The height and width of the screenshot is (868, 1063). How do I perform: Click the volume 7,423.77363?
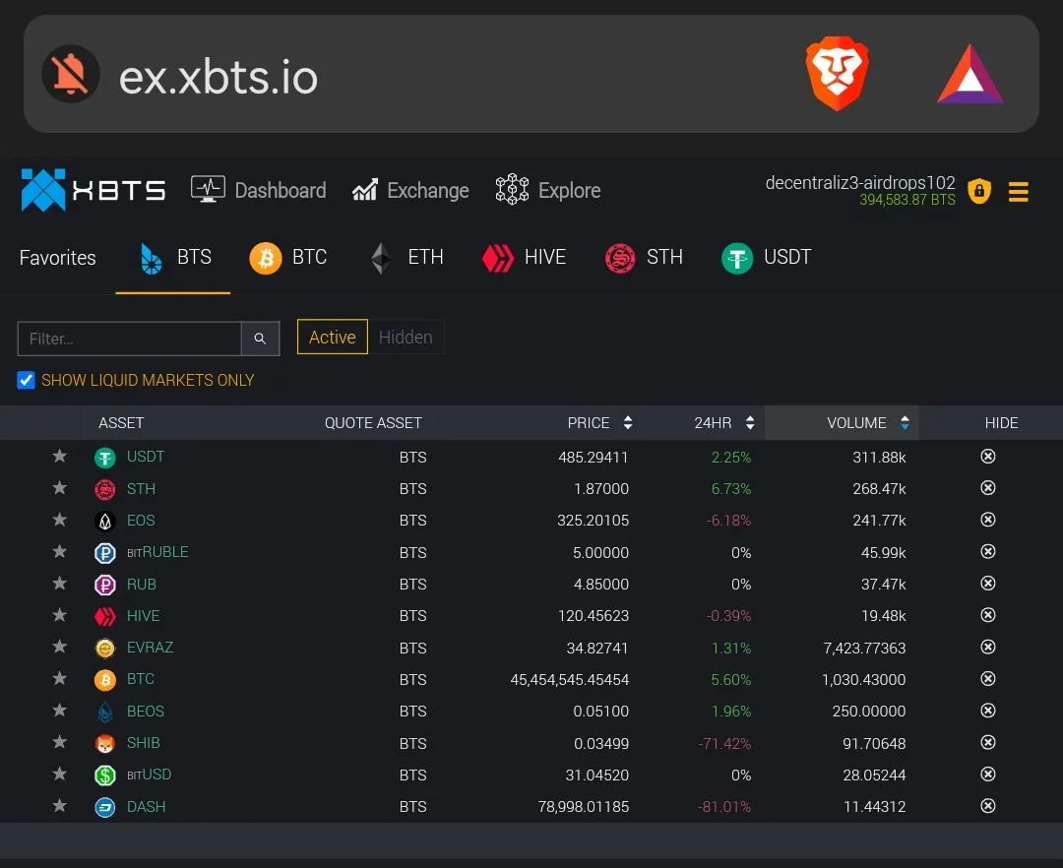(864, 649)
